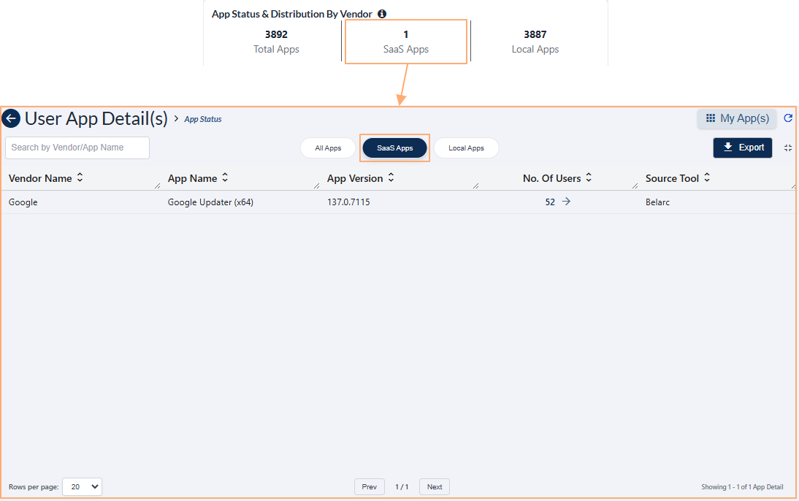Enable the Local Apps filter
Screen dimensions: 799x501
coord(466,148)
